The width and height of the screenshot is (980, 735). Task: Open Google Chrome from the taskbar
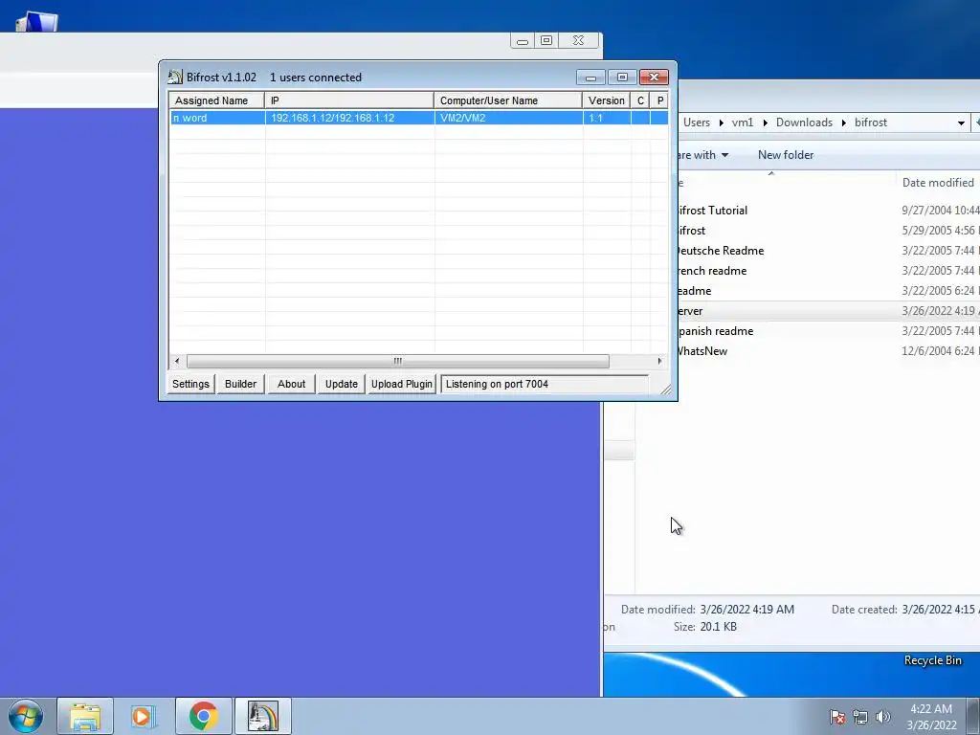click(203, 716)
